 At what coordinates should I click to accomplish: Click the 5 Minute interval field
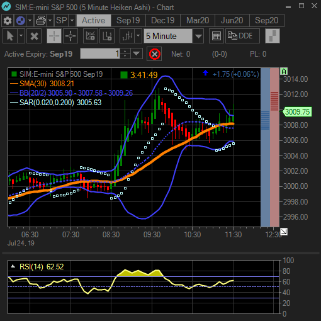(168, 36)
